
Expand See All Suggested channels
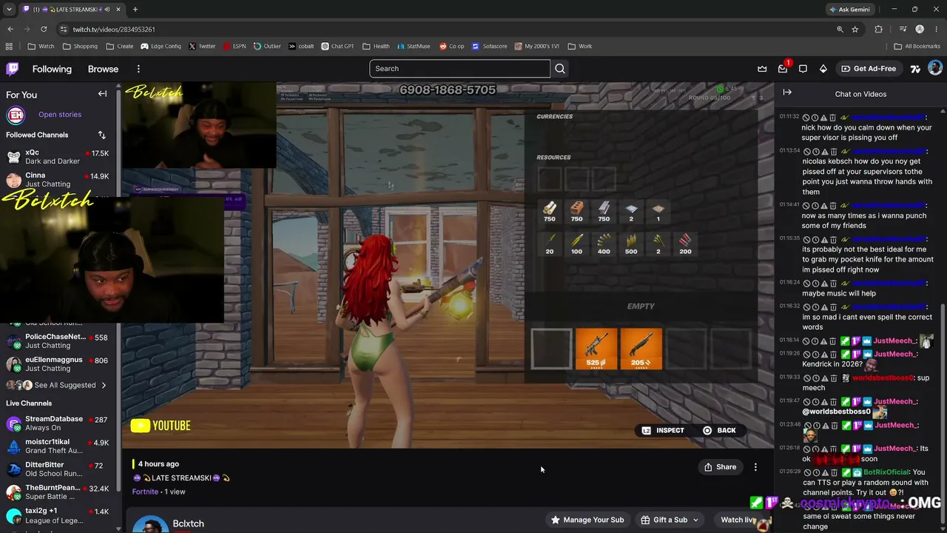[56, 385]
